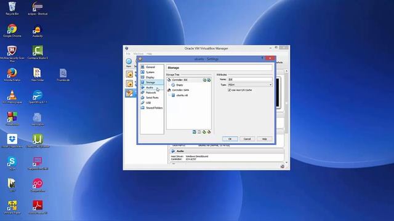
Task: Click VM preview thumbnail in Manager
Action: 278,93
